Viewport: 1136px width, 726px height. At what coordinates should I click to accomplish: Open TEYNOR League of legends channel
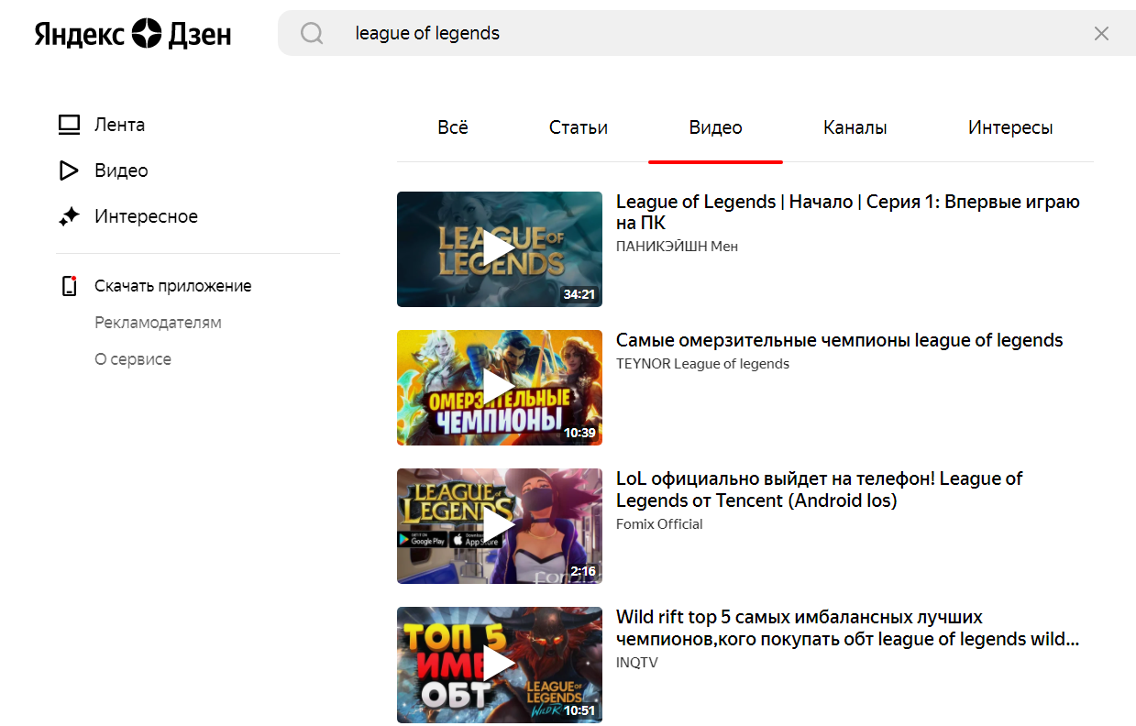click(x=702, y=364)
